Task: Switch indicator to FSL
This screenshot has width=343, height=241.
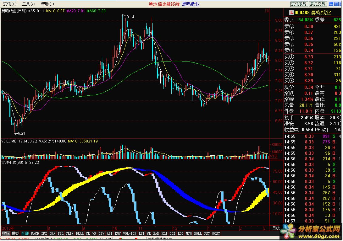Action: coord(61,233)
